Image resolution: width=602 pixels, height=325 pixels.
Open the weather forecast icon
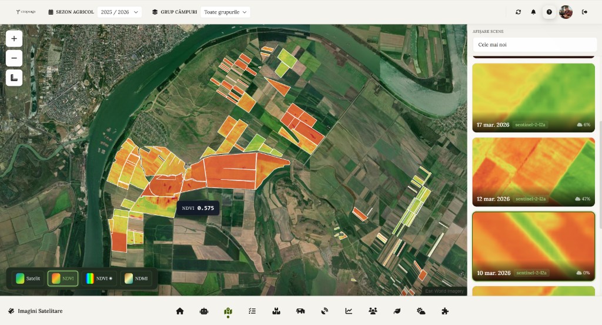(x=421, y=311)
